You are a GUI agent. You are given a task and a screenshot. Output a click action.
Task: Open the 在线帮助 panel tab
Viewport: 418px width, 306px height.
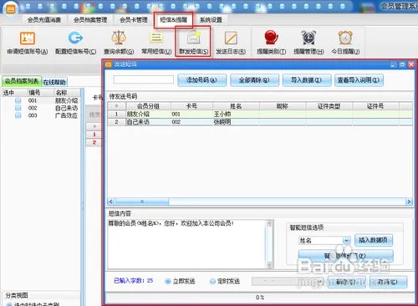click(x=54, y=82)
